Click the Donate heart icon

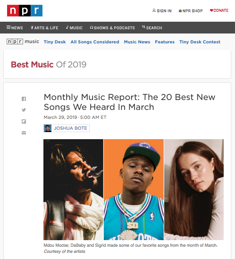coord(211,10)
